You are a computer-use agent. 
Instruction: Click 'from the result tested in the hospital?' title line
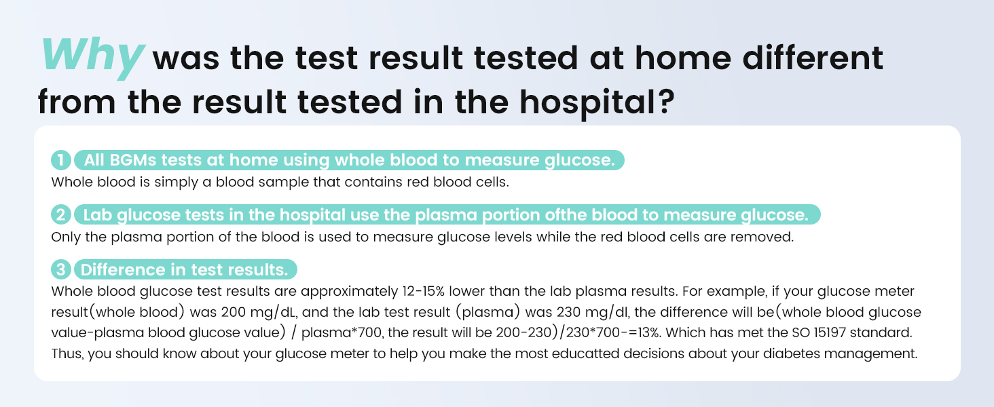point(356,102)
